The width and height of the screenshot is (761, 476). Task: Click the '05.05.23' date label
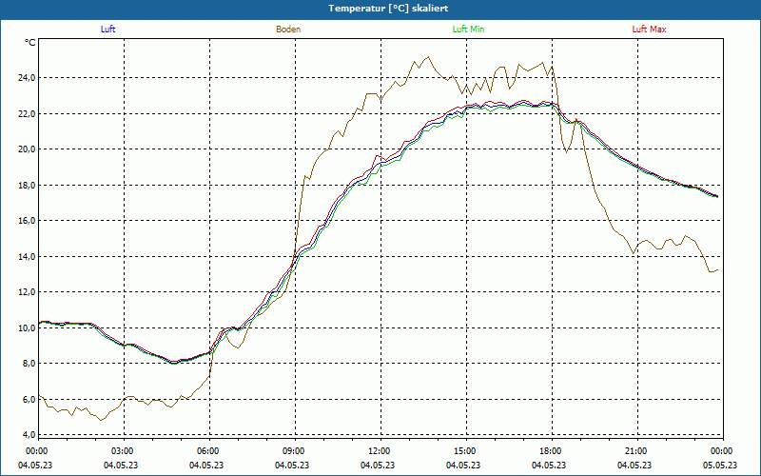tap(720, 465)
